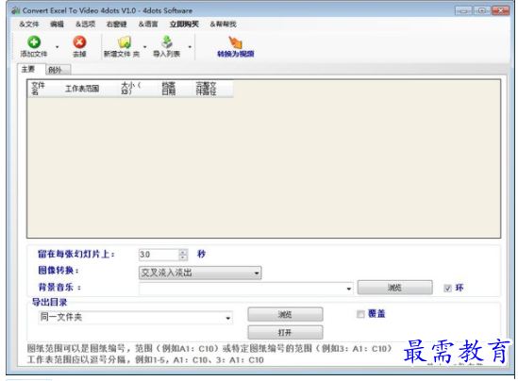Click the red Remove icon
This screenshot has height=381, width=518.
79,42
